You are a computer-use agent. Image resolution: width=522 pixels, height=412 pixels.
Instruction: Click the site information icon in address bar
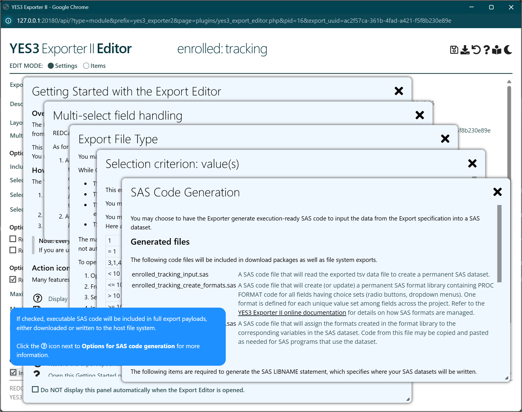9,21
